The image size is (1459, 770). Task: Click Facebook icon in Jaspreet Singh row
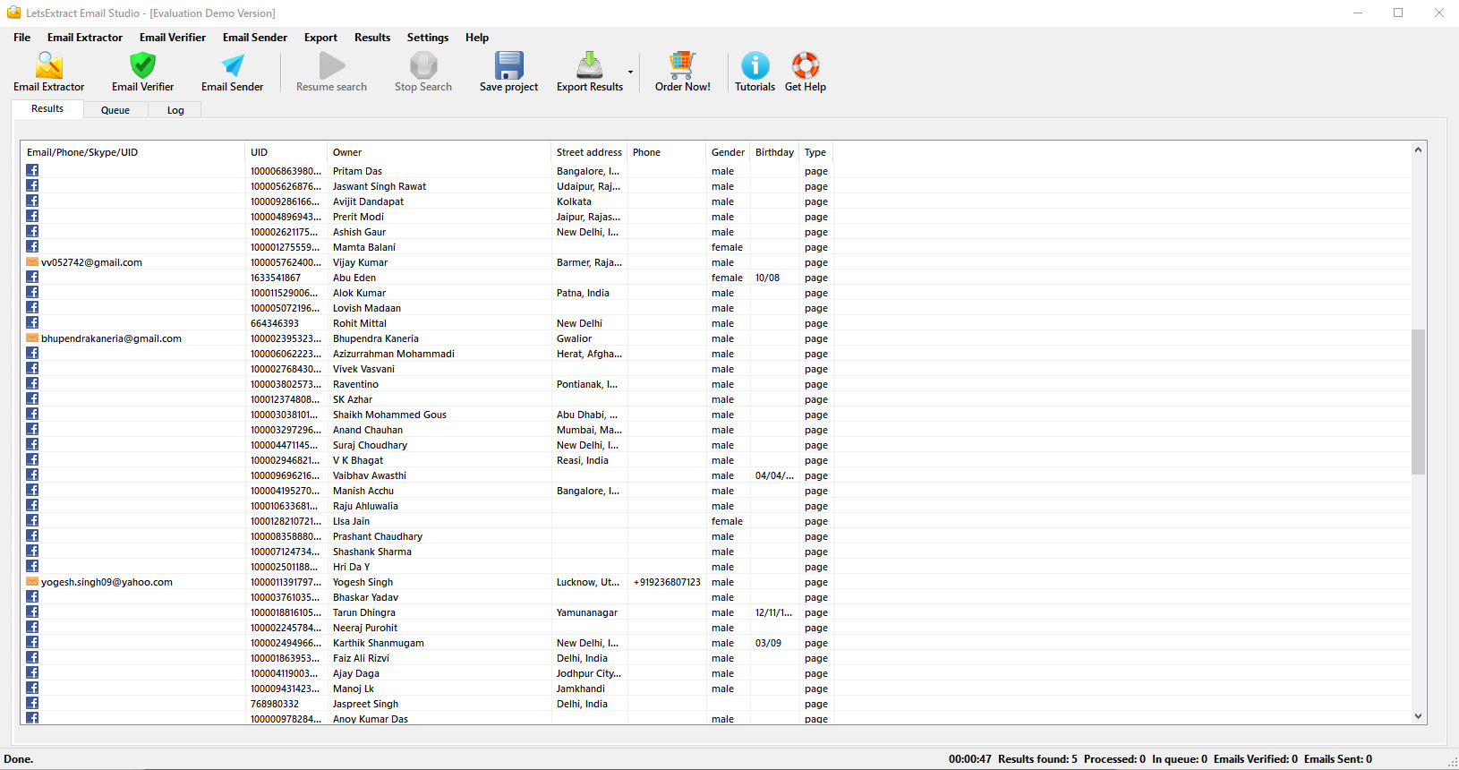coord(32,703)
